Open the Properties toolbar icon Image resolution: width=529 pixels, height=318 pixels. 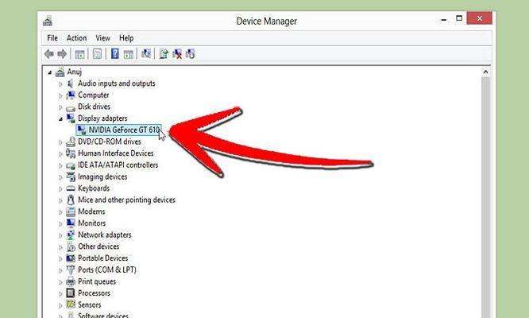point(97,54)
